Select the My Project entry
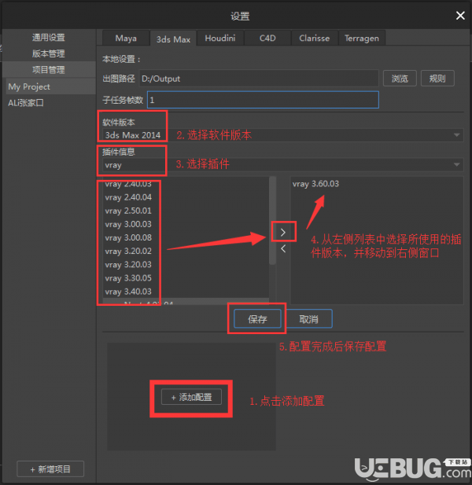Image resolution: width=472 pixels, height=485 pixels. tap(51, 86)
